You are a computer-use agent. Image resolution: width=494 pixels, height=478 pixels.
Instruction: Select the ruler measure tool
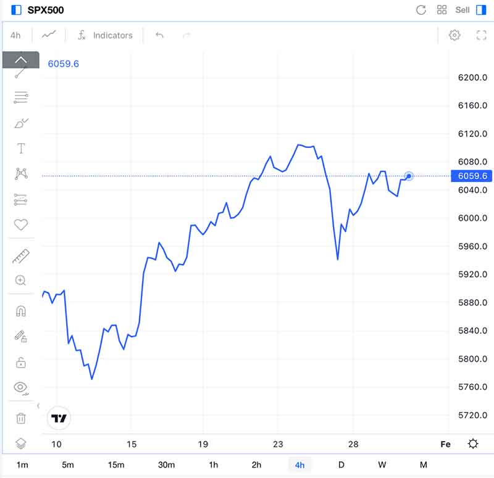pyautogui.click(x=20, y=256)
